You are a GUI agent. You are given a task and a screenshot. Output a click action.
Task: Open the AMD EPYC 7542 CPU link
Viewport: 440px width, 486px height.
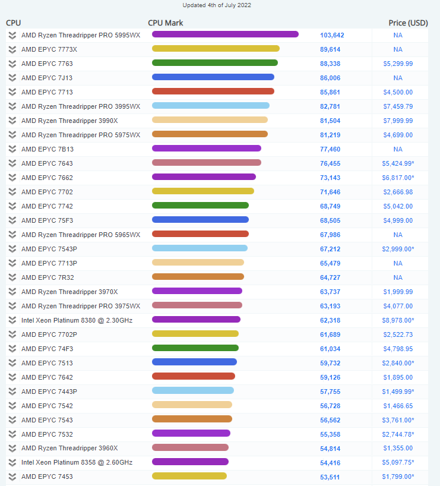[47, 406]
